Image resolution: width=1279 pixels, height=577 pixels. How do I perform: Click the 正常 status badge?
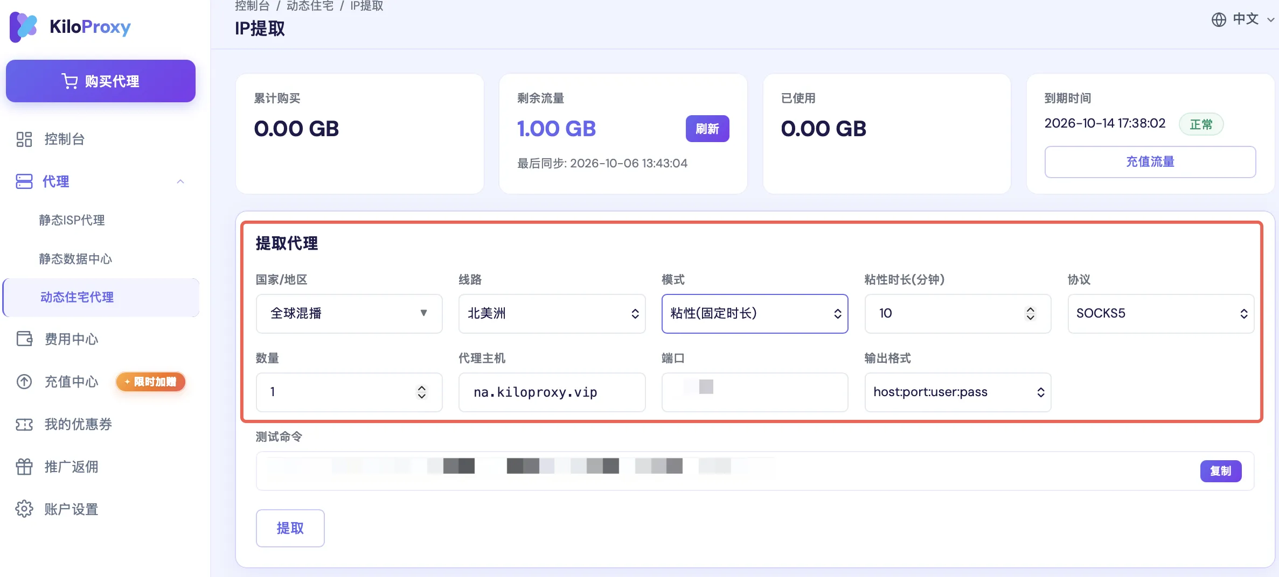coord(1201,124)
